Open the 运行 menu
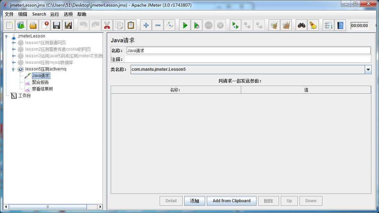The width and height of the screenshot is (379, 213). click(x=54, y=14)
